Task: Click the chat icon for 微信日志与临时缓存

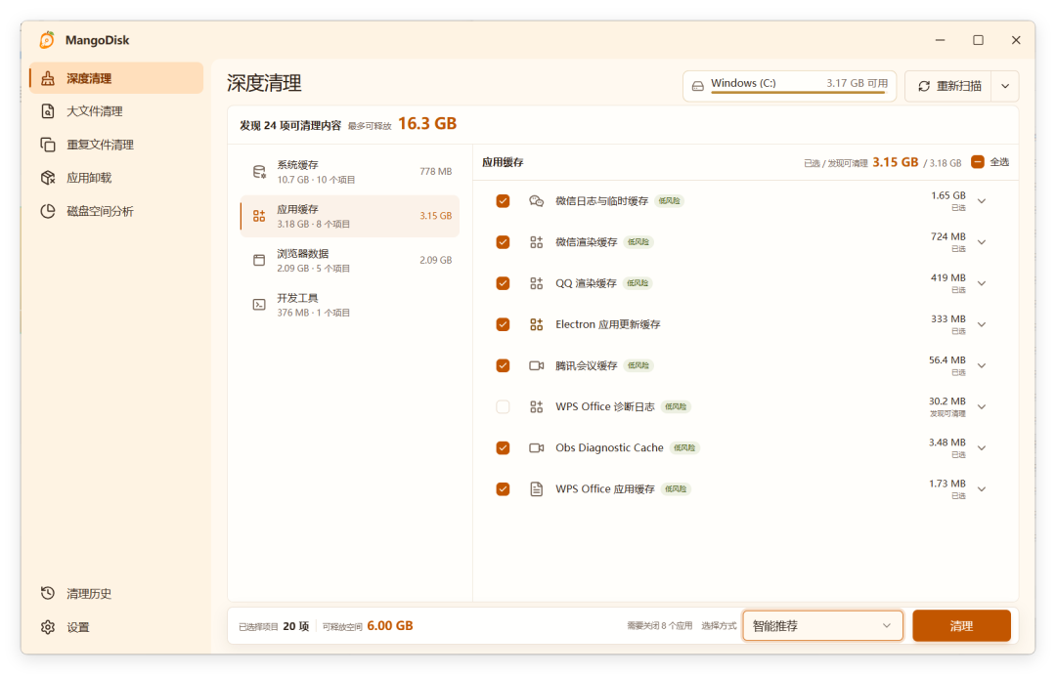Action: (x=536, y=200)
